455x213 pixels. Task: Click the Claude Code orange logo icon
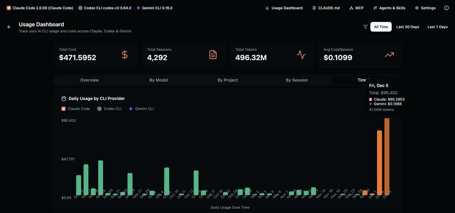click(x=9, y=8)
